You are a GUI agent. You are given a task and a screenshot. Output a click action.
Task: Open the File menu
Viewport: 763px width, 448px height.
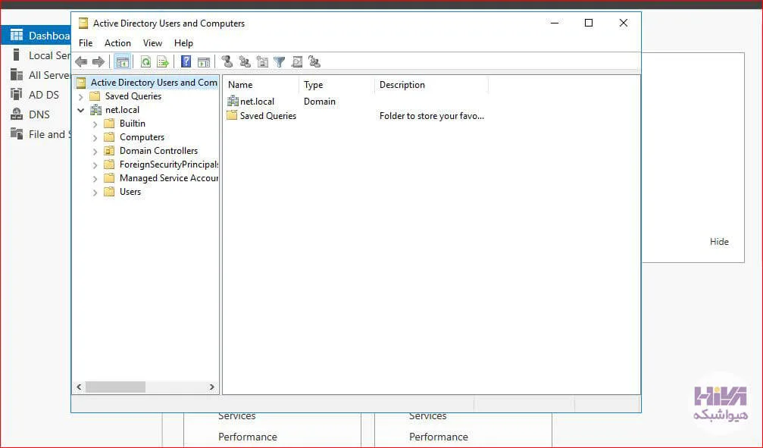click(86, 43)
